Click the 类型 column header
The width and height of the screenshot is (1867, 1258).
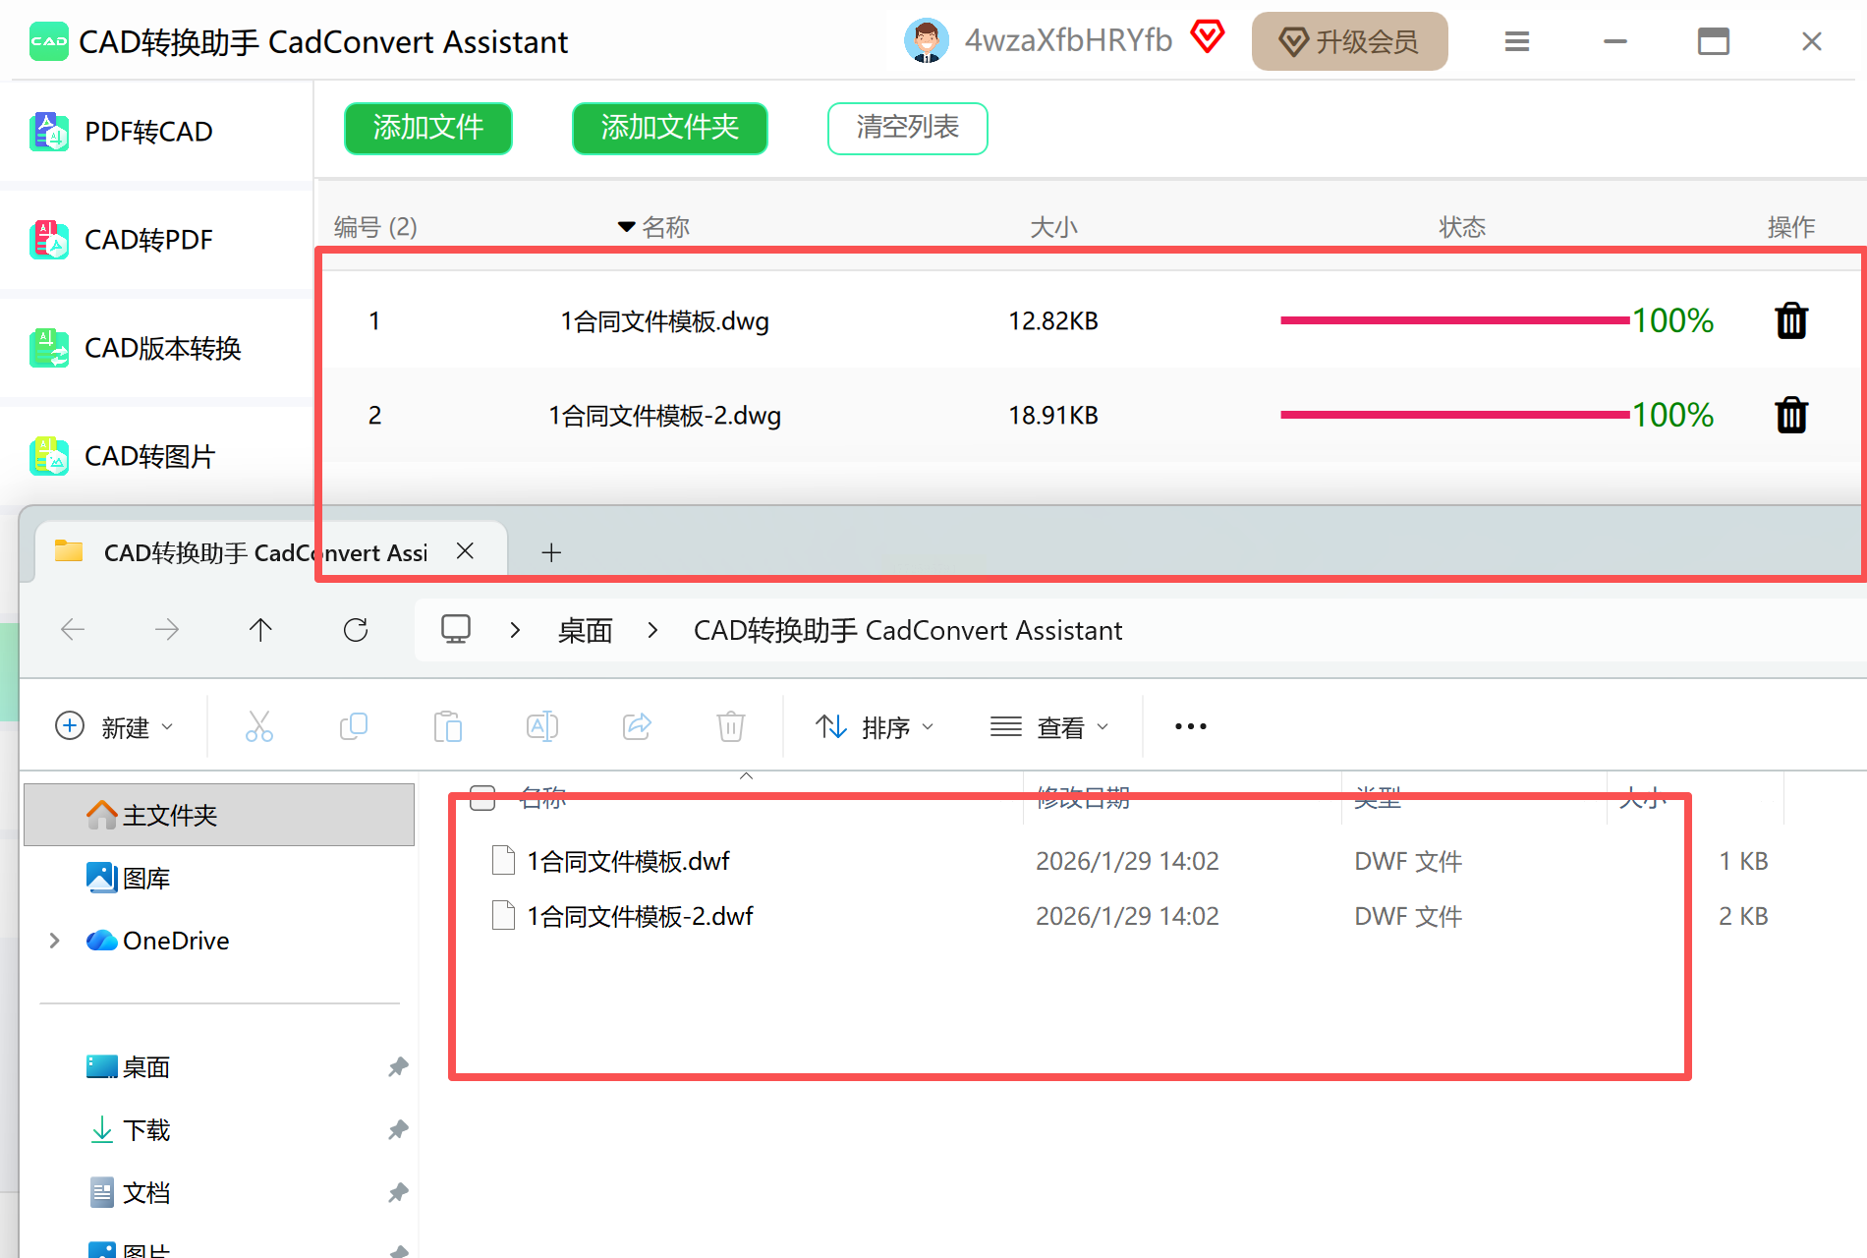1378,798
